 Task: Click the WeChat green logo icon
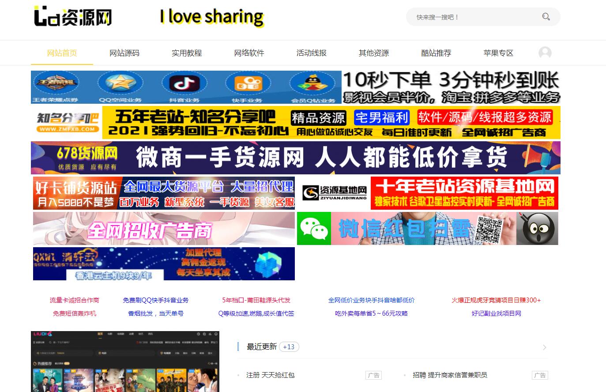point(314,228)
